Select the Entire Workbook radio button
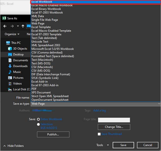 pyautogui.click(x=38, y=119)
